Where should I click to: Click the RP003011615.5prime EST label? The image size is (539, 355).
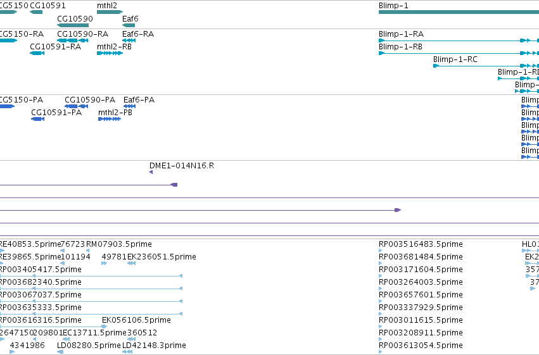tap(421, 320)
